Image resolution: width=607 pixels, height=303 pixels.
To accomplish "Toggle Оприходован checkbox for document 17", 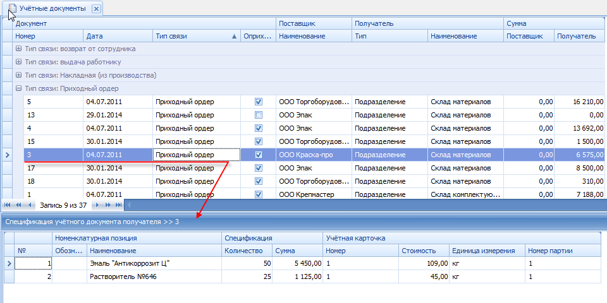I will click(x=259, y=168).
